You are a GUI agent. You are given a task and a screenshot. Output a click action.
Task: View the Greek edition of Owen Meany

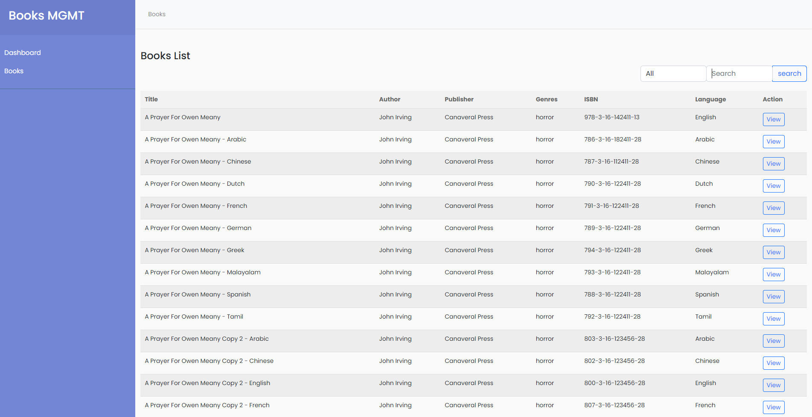(773, 252)
